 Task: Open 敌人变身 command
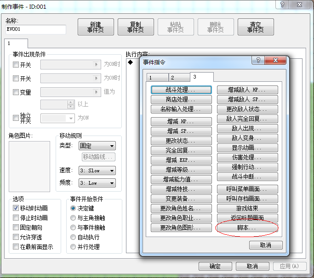click(247, 138)
